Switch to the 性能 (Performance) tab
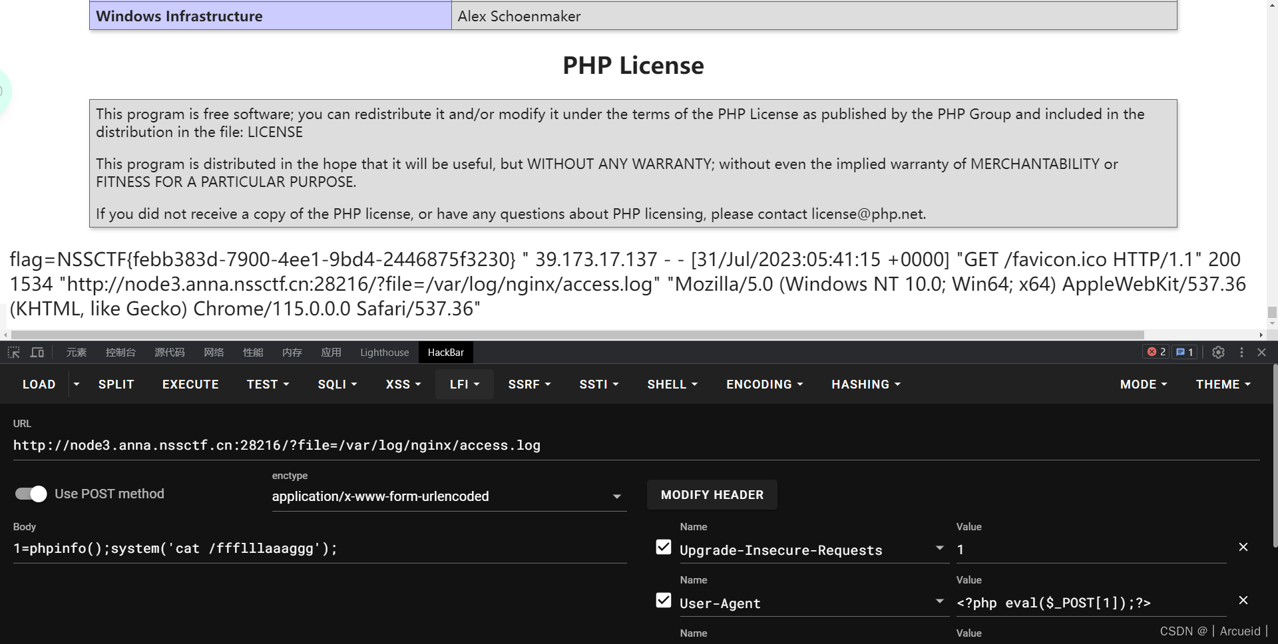 pyautogui.click(x=253, y=353)
